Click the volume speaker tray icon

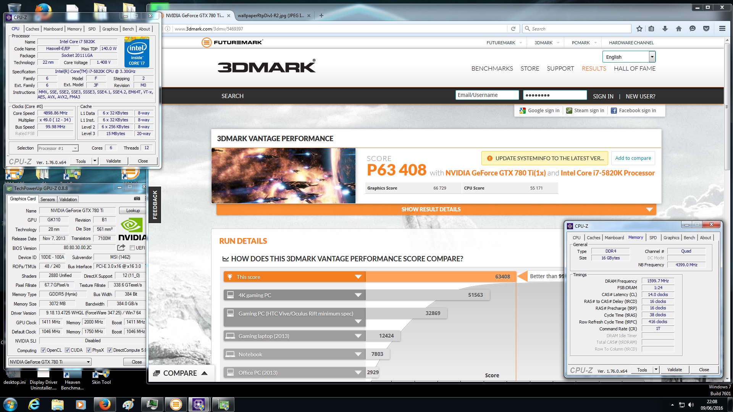pos(691,405)
